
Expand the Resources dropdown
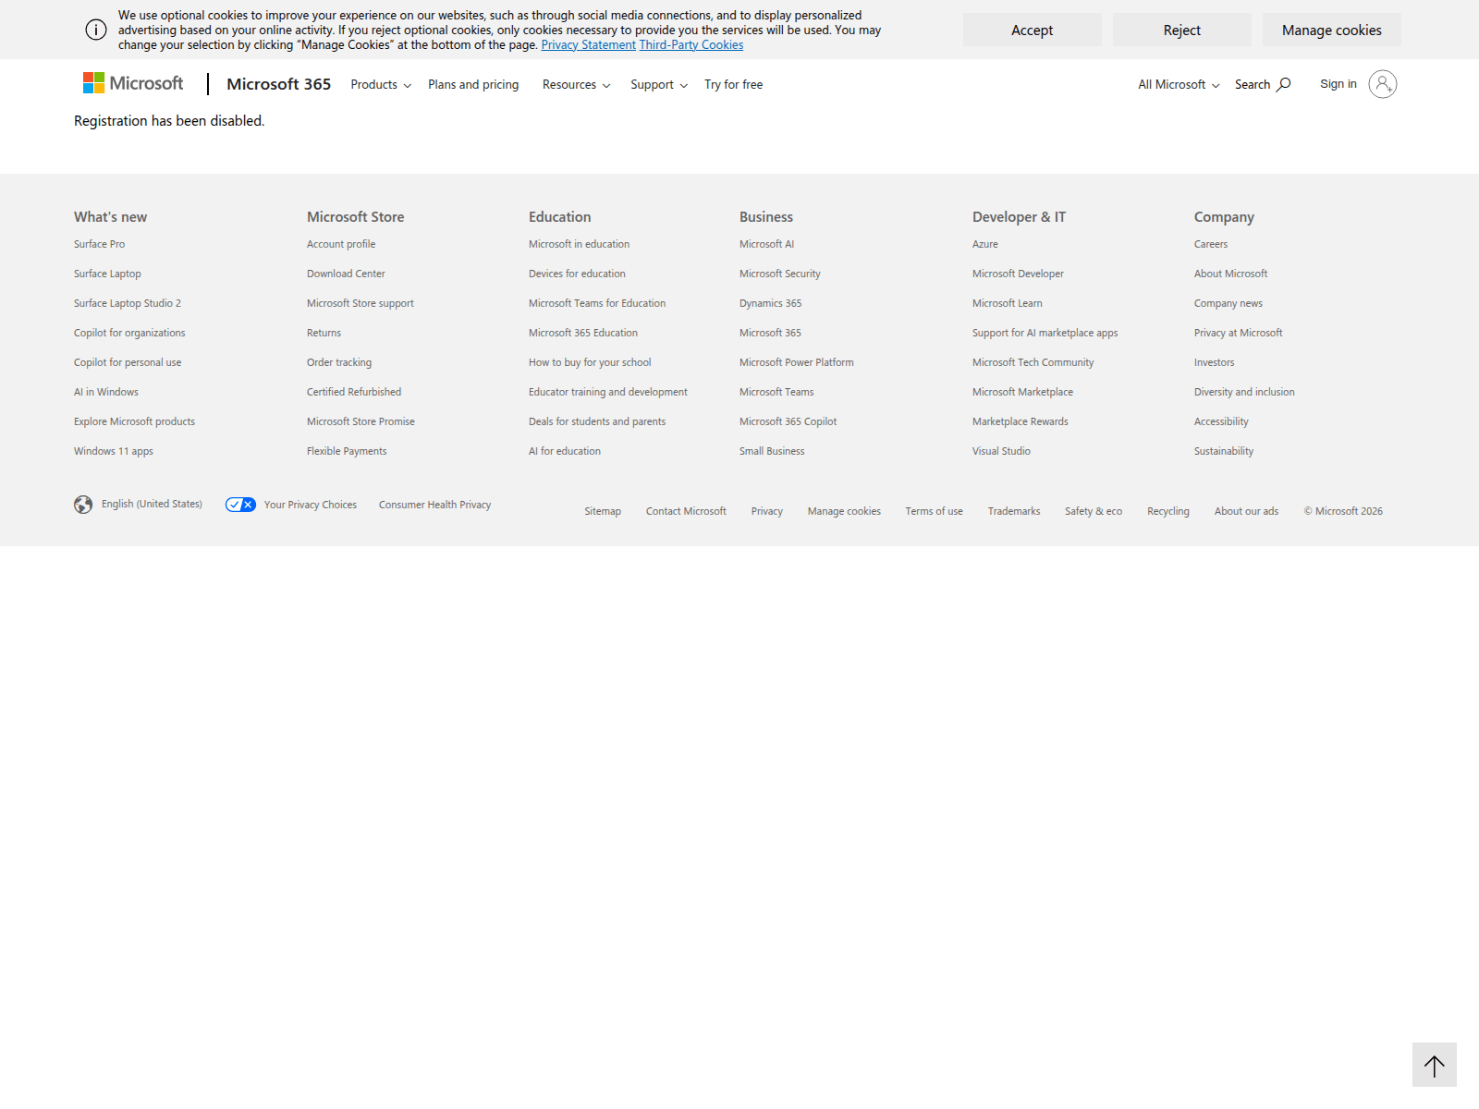576,84
